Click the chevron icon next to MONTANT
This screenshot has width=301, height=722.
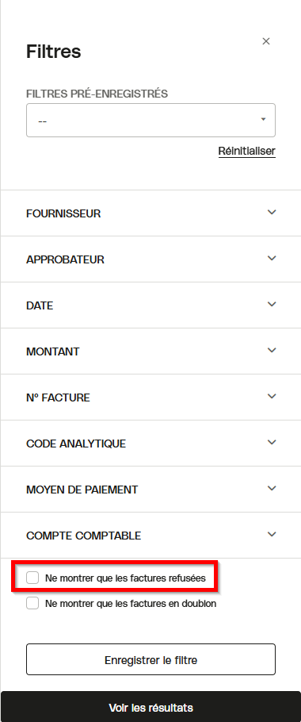click(x=272, y=351)
